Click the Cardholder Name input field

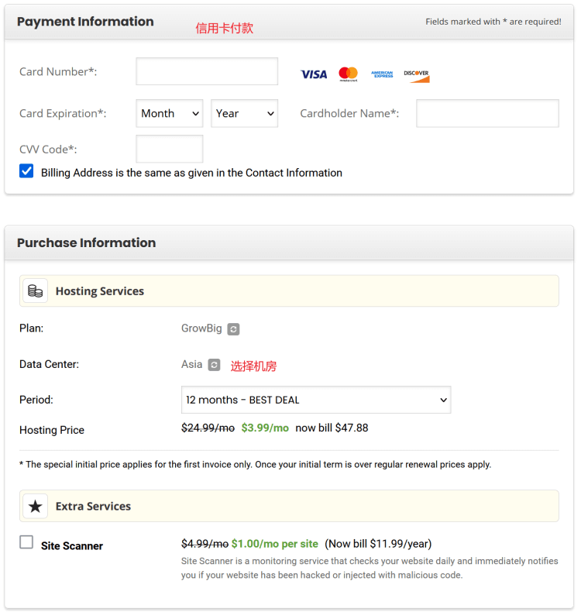click(x=487, y=113)
